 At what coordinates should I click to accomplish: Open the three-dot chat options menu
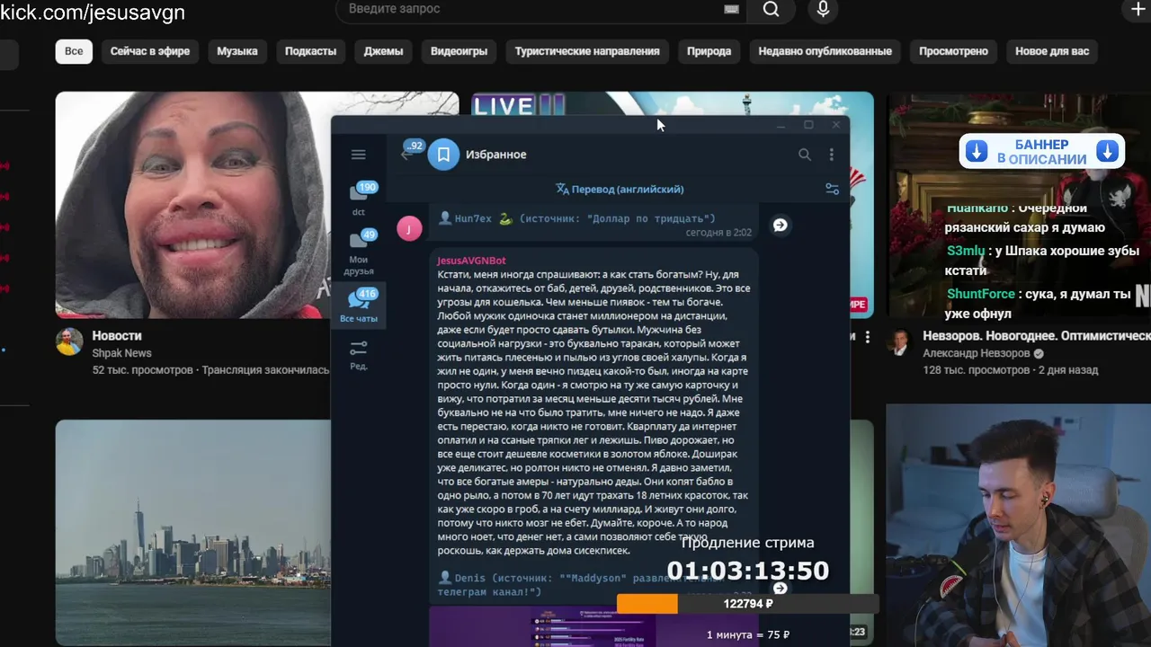tap(832, 155)
